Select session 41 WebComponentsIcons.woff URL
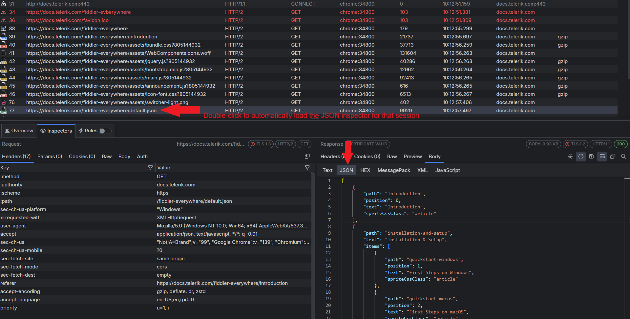Image resolution: width=630 pixels, height=319 pixels. point(118,53)
